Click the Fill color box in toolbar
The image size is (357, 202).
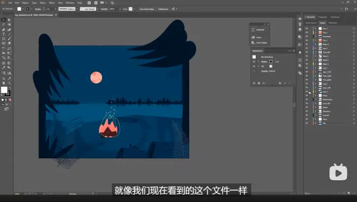coord(4,90)
